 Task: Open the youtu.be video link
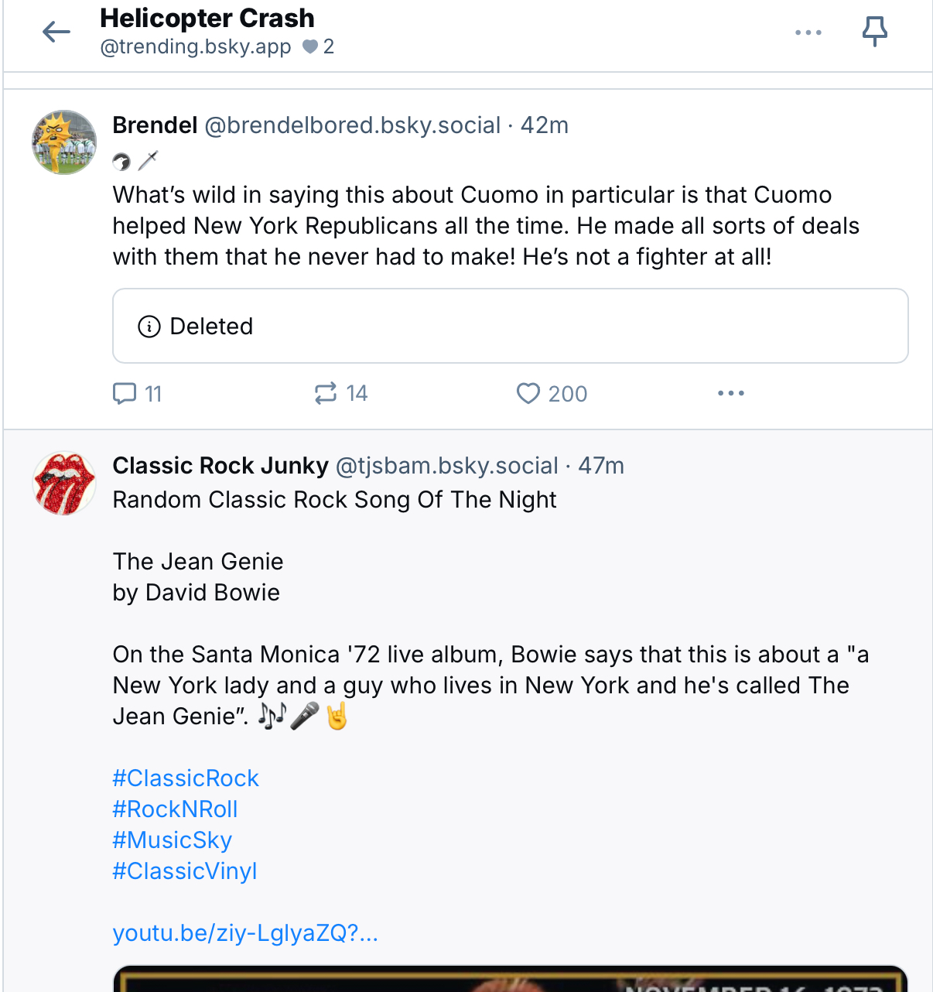(x=245, y=933)
